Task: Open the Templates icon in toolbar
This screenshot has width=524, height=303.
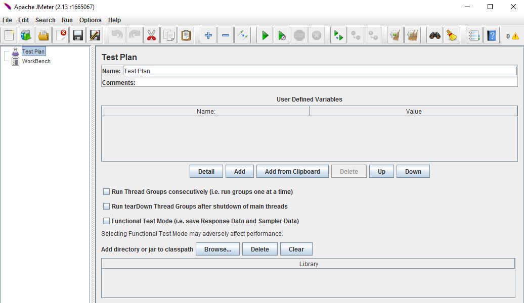Action: click(26, 35)
